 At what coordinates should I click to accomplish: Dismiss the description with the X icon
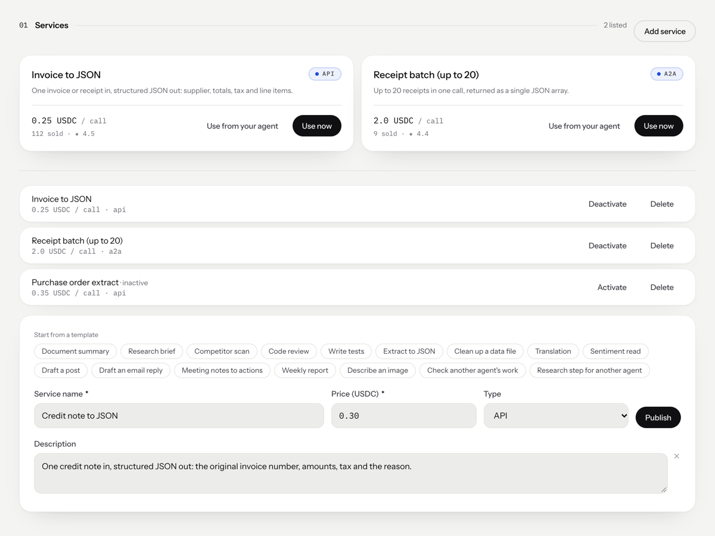pyautogui.click(x=677, y=456)
